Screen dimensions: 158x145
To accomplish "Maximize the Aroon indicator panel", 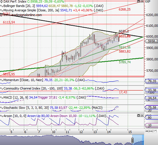I will point(139,116).
